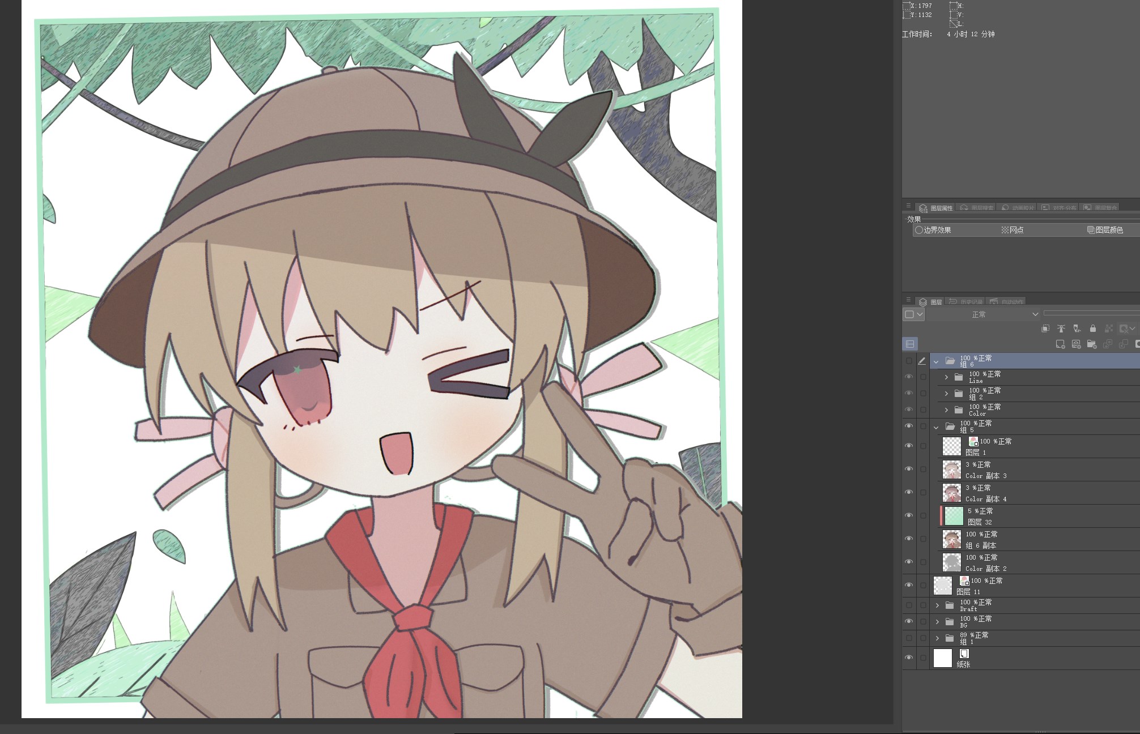Hide the 纸张 paper layer
Image resolution: width=1140 pixels, height=734 pixels.
tap(909, 658)
